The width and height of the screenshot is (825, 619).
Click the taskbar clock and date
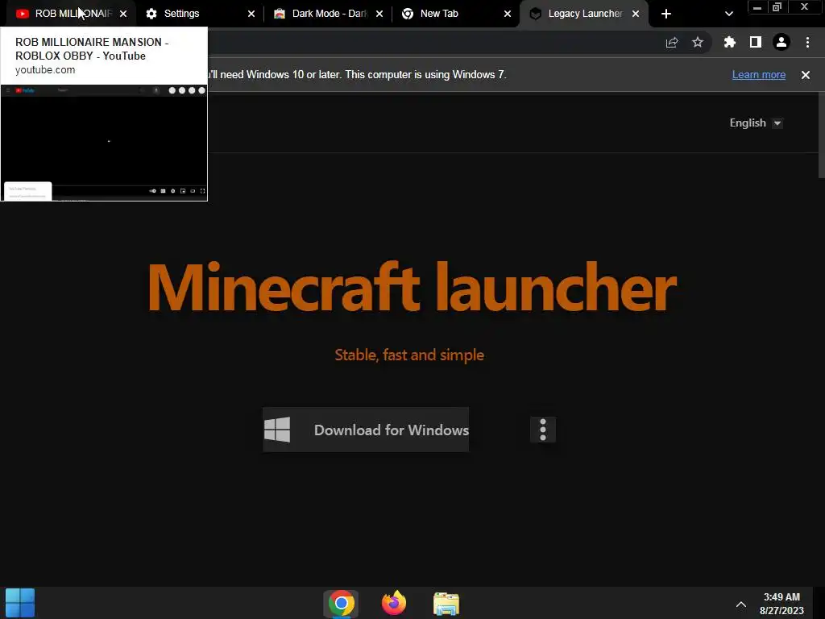click(781, 604)
